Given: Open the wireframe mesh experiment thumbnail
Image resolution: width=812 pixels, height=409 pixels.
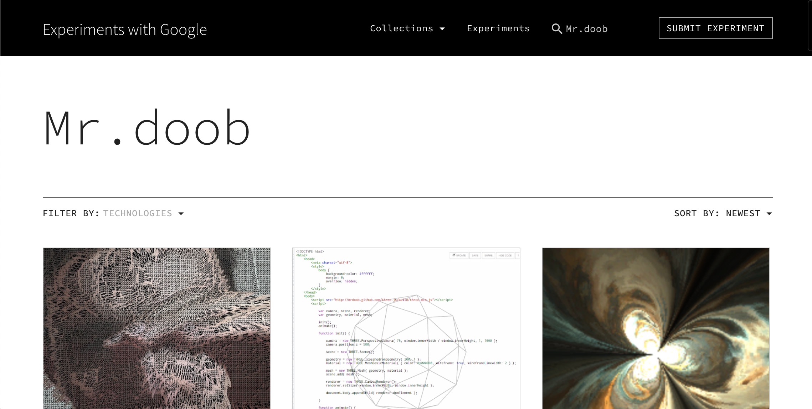Looking at the screenshot, I should pos(156,329).
